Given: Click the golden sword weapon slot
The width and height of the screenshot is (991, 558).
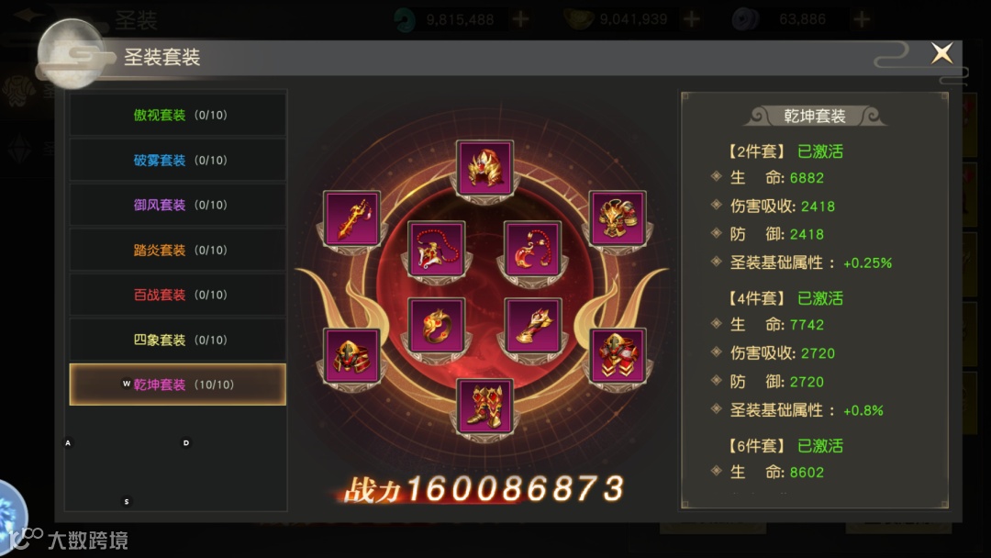Looking at the screenshot, I should [x=352, y=218].
